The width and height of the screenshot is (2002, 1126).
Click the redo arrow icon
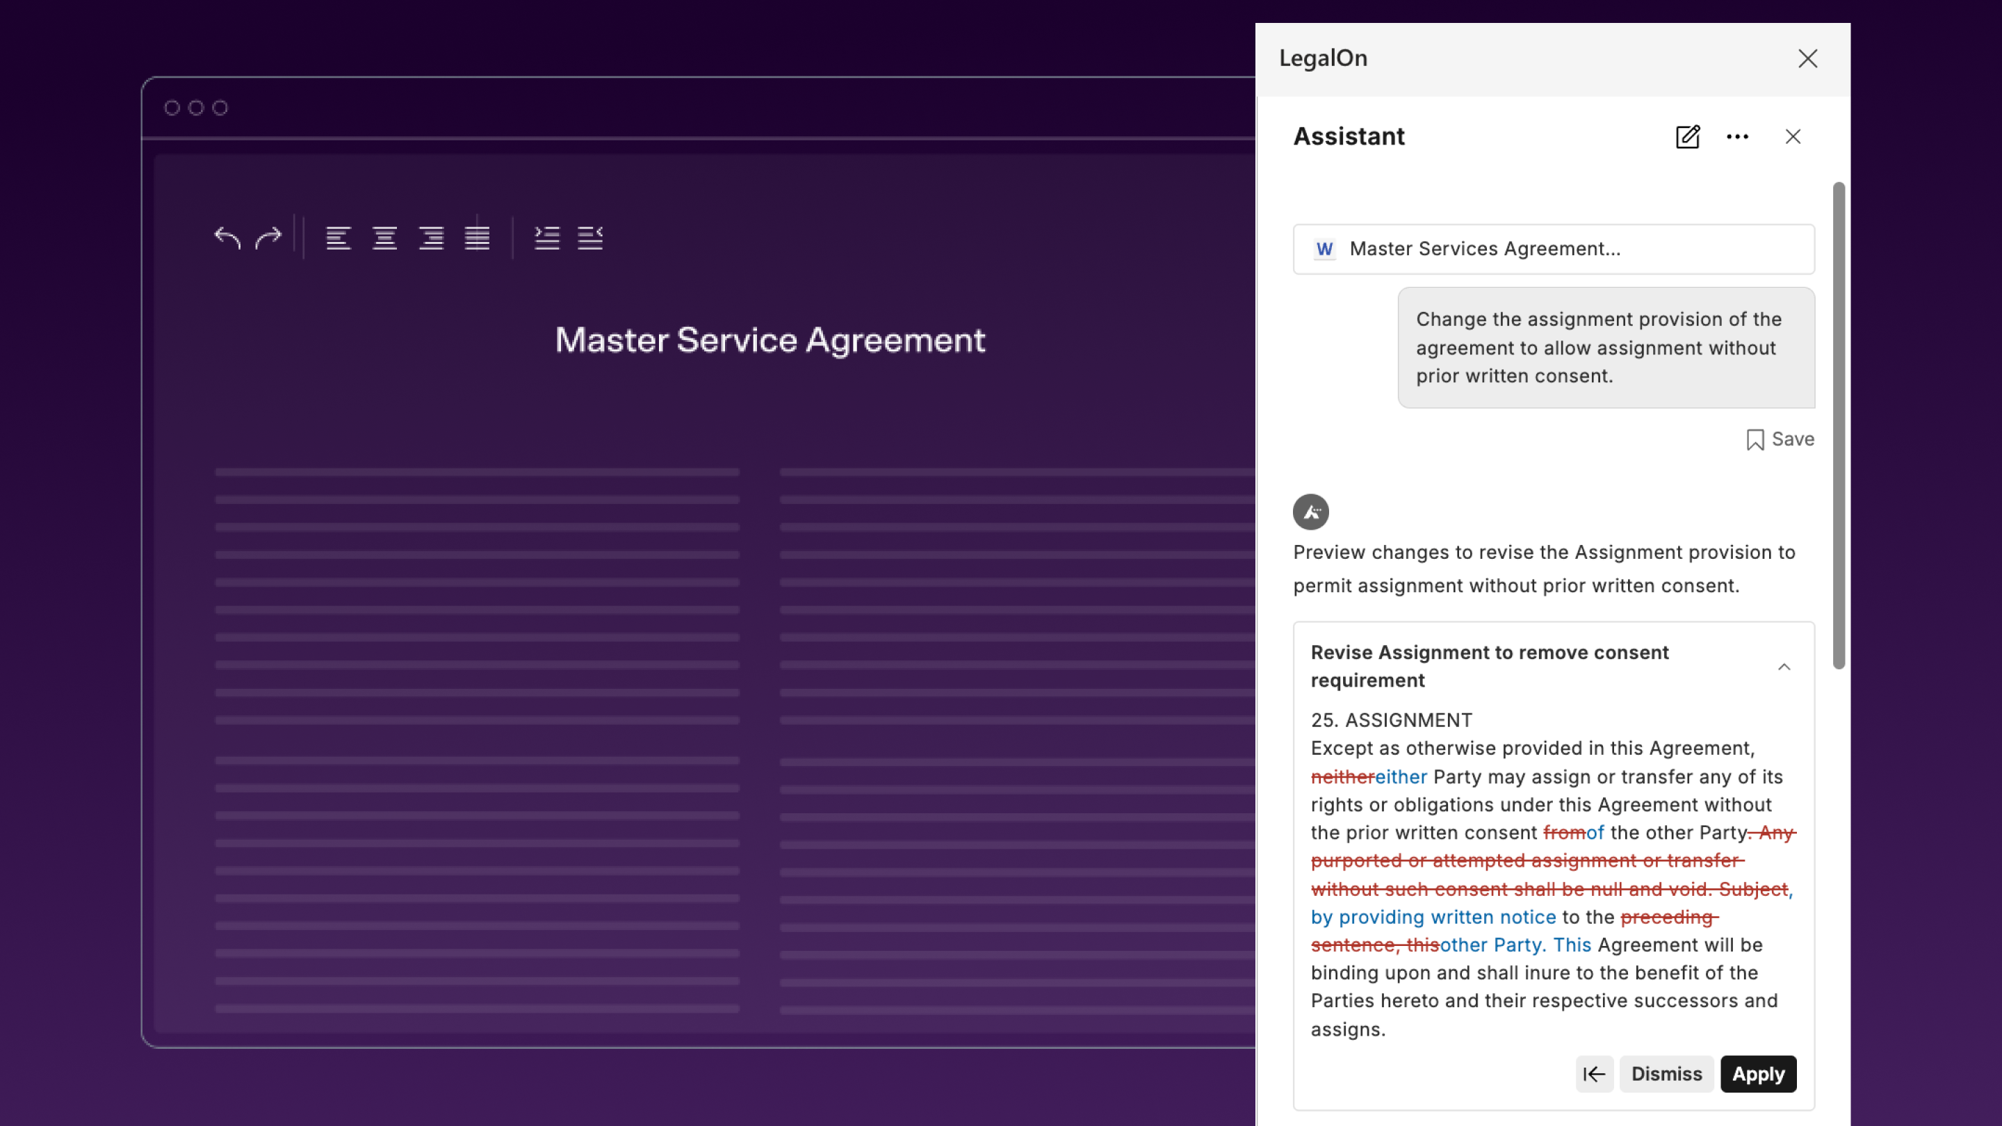268,238
